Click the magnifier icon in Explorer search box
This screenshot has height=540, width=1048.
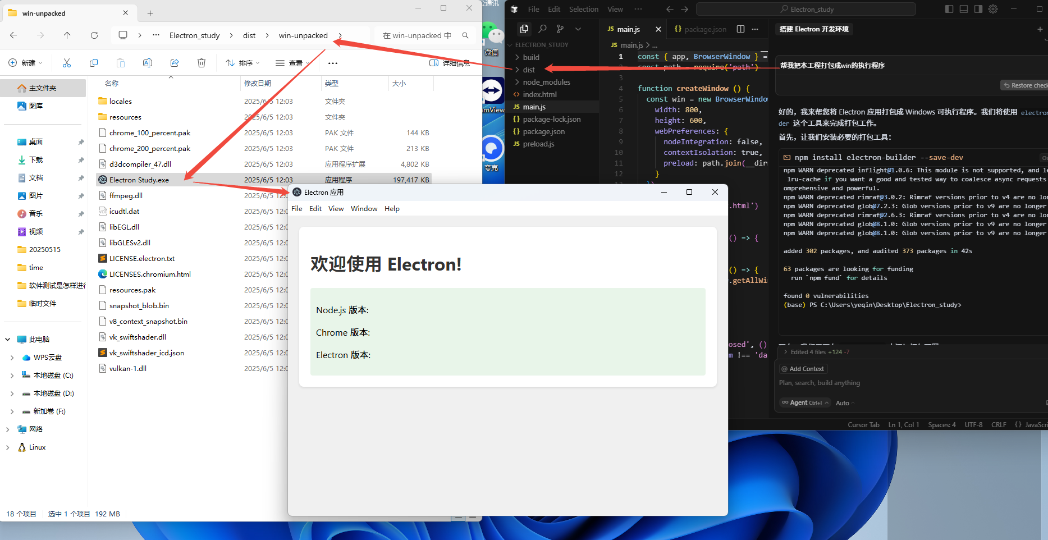(465, 35)
